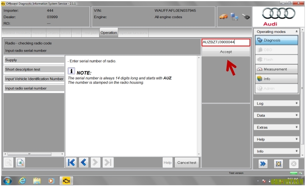Screen dimensions: 306x186
Task: Collapse the Operating modes panel
Action: coord(296,31)
